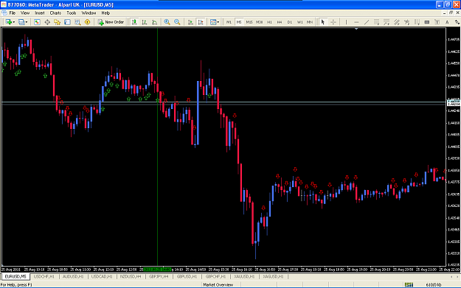Select the MN timeframe button
The image size is (461, 288).
[310, 22]
